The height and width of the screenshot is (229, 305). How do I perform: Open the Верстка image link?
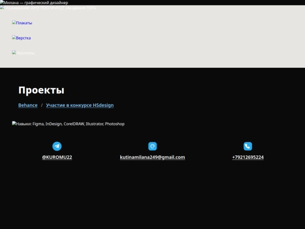pos(21,38)
